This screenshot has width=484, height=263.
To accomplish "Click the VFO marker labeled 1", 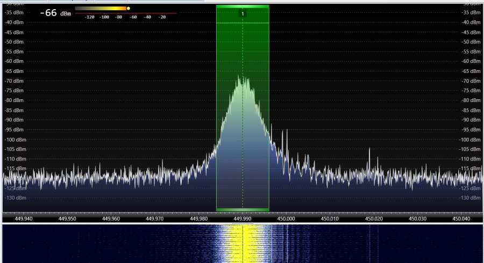I will point(243,13).
